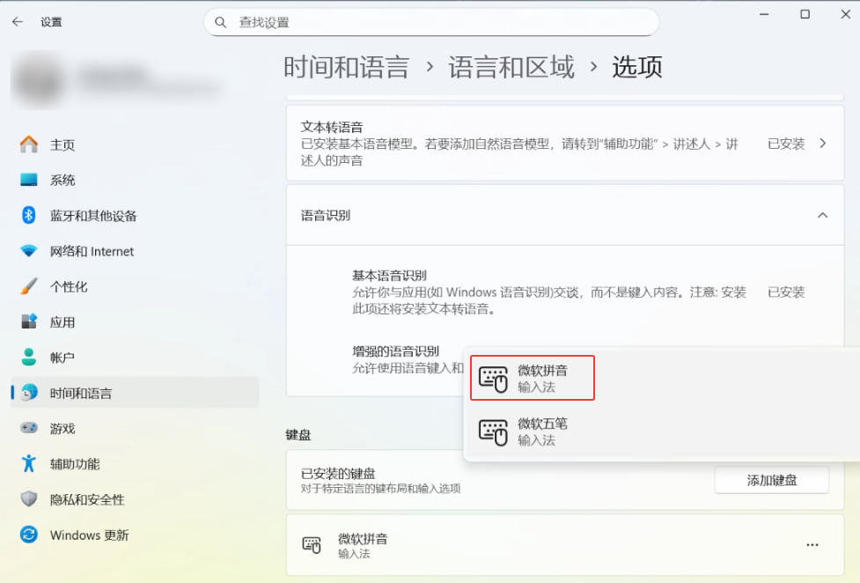Viewport: 860px width, 583px height.
Task: Open the 主页 home icon
Action: (x=28, y=144)
